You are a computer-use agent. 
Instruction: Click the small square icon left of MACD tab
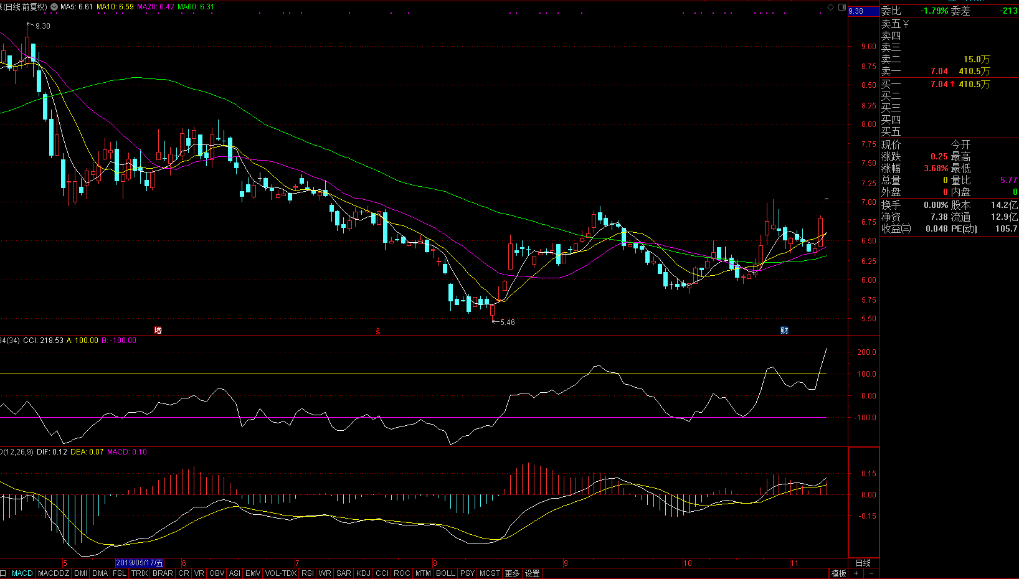click(x=3, y=573)
